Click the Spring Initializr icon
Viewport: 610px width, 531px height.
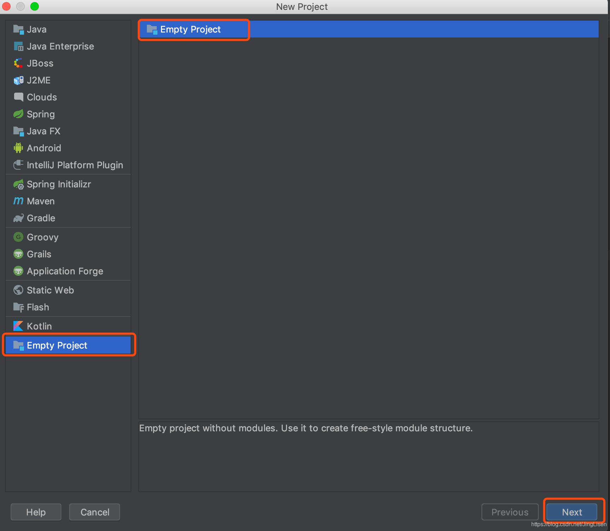pos(18,184)
